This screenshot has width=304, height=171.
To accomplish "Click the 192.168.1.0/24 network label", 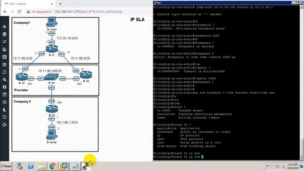I will pyautogui.click(x=67, y=123).
